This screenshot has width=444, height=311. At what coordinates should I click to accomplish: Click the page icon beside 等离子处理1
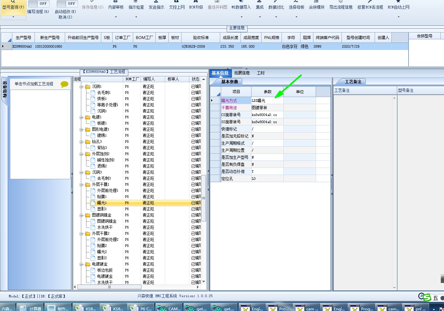[93, 105]
